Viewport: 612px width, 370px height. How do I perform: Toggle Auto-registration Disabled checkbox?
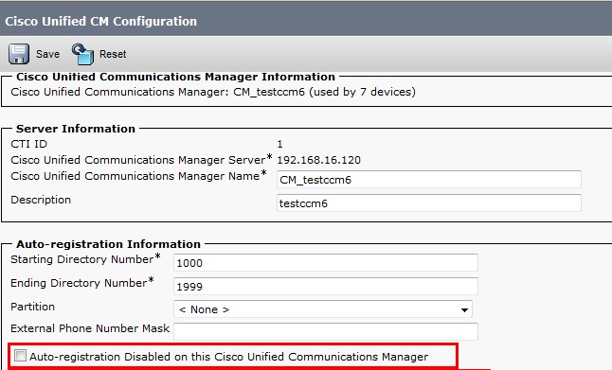coord(20,356)
